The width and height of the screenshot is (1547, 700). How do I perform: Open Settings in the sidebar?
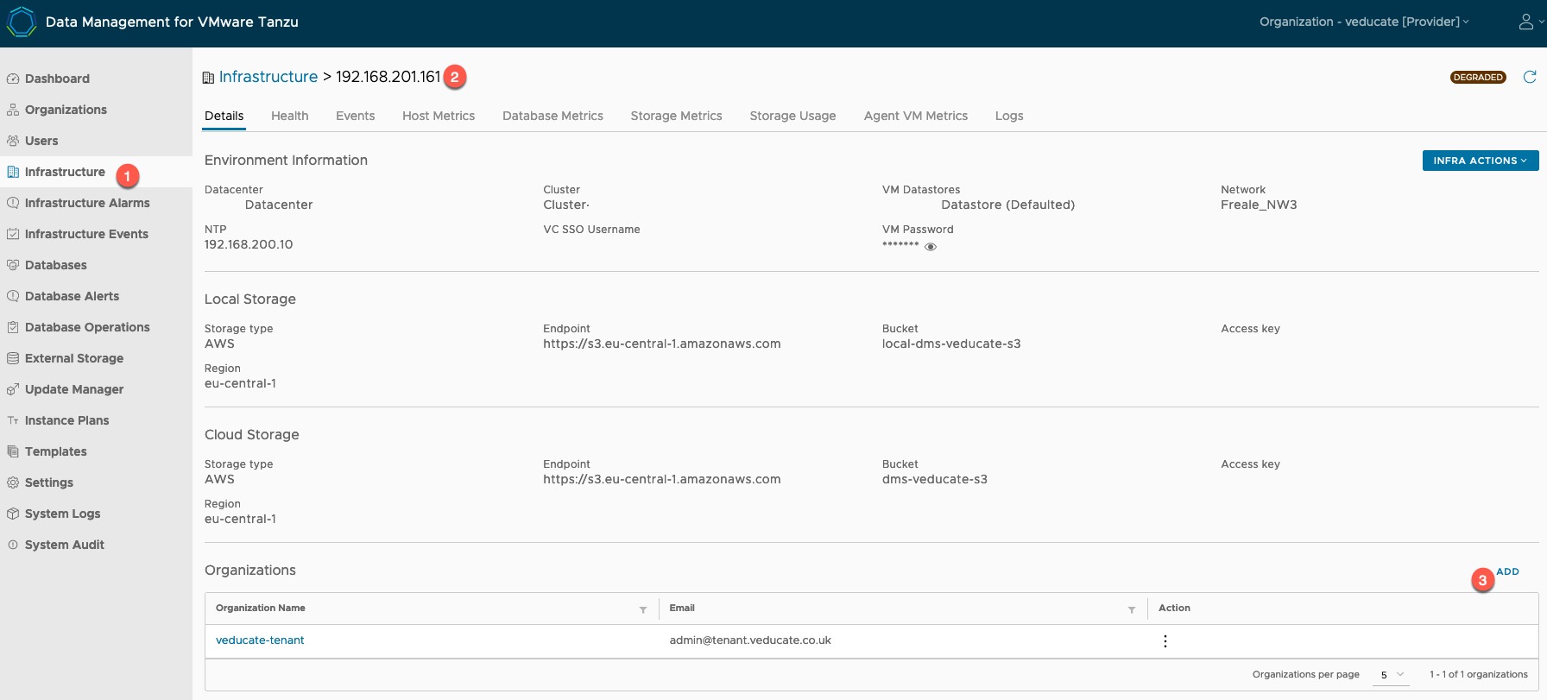[49, 482]
